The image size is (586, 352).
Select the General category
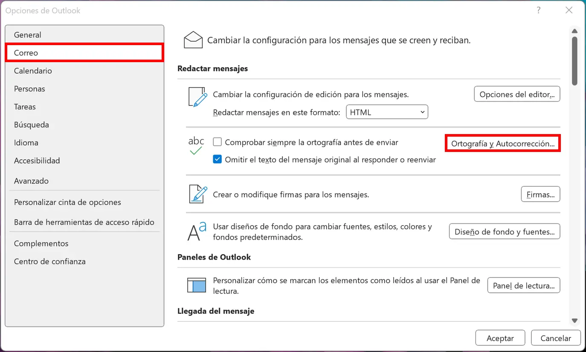pos(84,35)
